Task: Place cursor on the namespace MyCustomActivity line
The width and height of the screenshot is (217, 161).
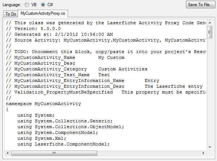Action: click(43, 104)
